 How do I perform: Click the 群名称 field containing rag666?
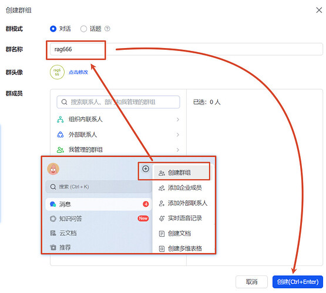(x=186, y=49)
